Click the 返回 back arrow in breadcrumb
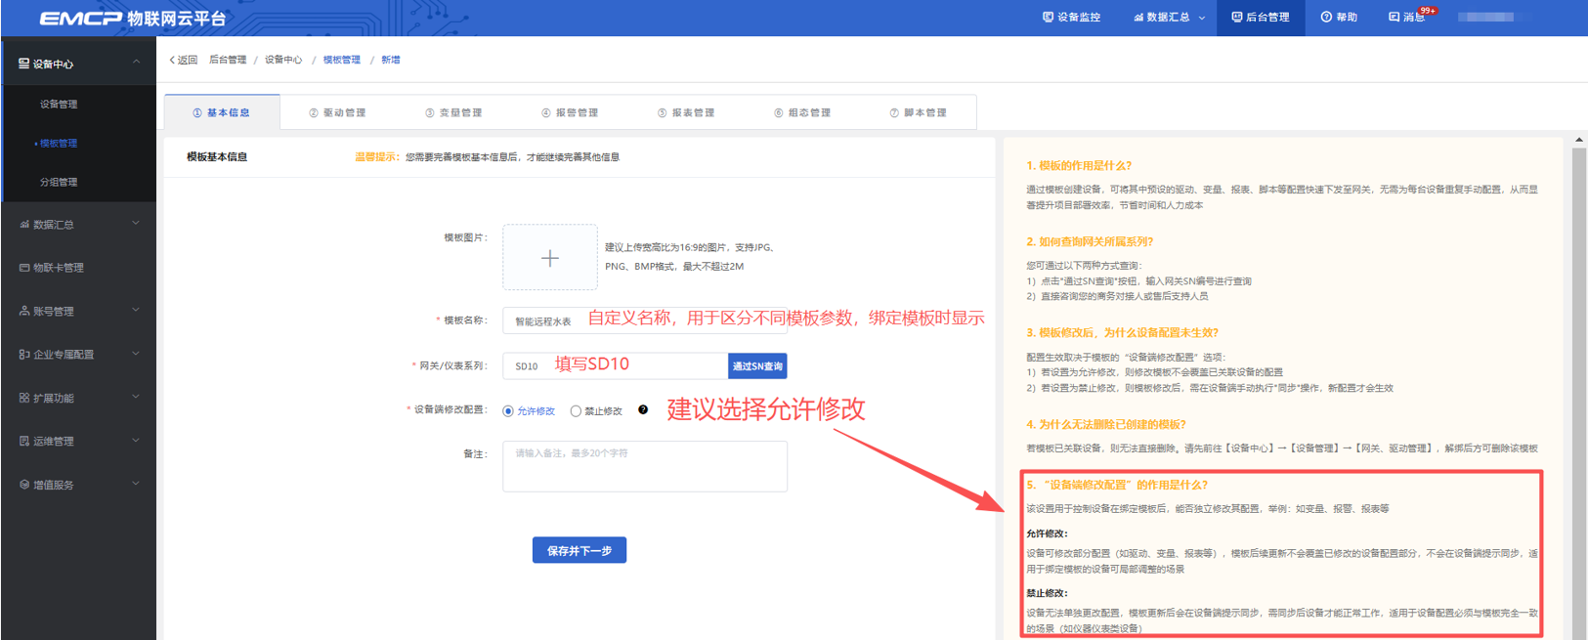The image size is (1588, 640). click(x=173, y=60)
